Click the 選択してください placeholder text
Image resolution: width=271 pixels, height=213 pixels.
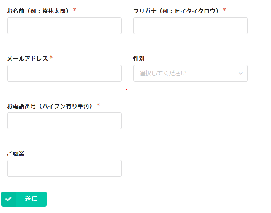pos(163,73)
